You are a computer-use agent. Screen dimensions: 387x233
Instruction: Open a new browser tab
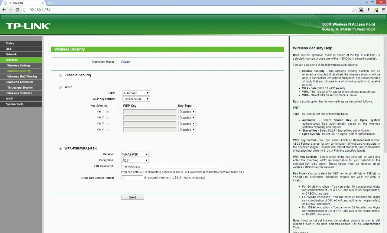tap(50, 3)
